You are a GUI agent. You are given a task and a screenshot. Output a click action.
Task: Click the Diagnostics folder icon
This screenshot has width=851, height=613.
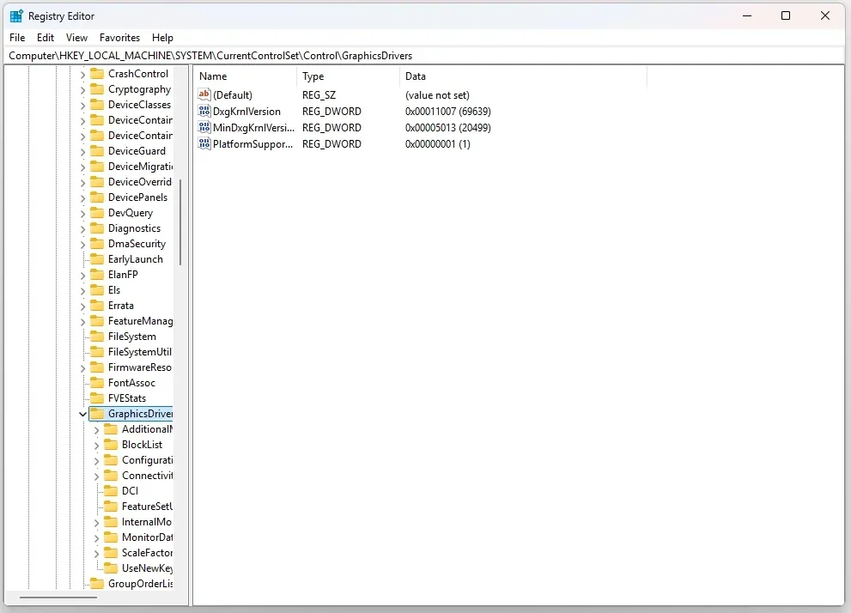click(97, 228)
